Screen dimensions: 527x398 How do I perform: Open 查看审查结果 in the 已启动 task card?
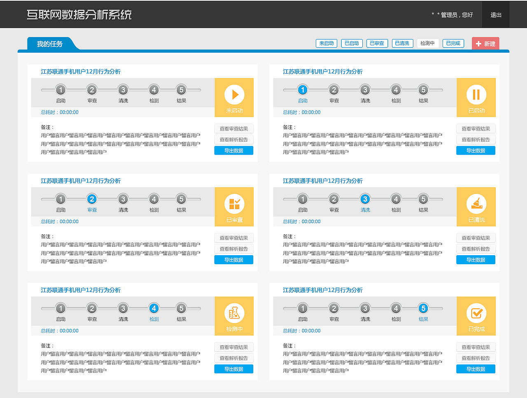click(x=476, y=129)
